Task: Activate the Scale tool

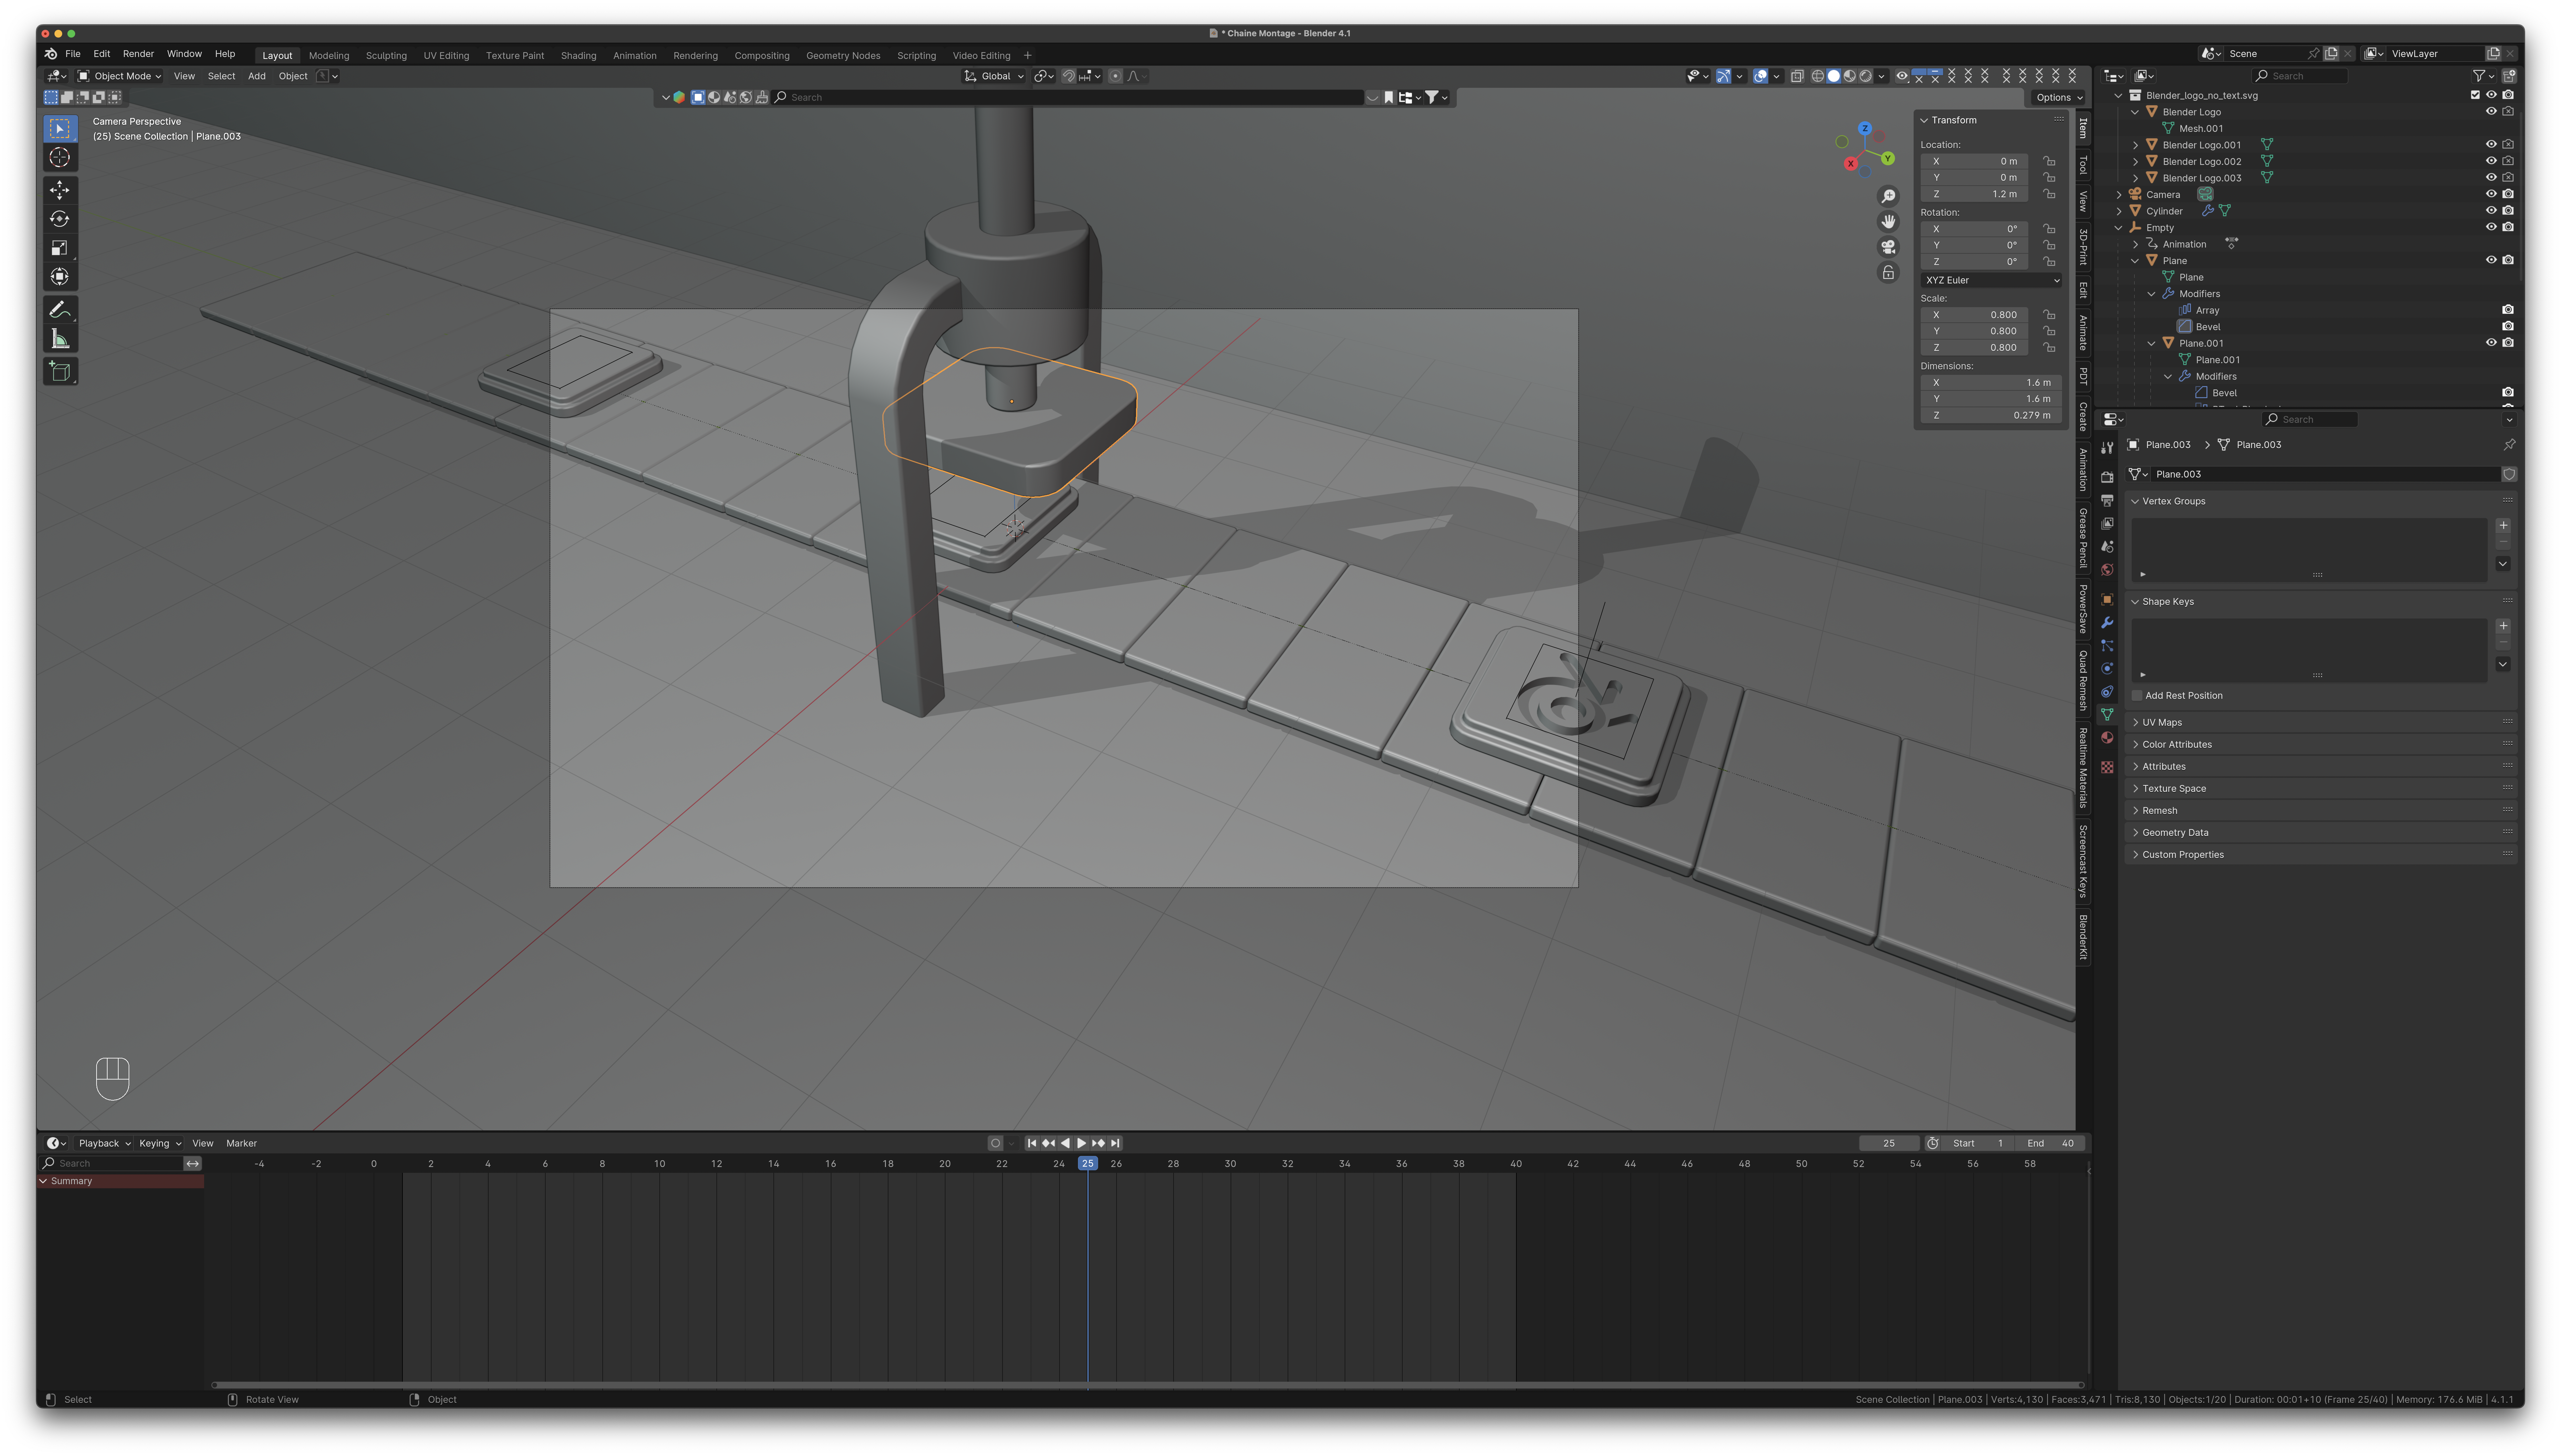Action: 60,248
